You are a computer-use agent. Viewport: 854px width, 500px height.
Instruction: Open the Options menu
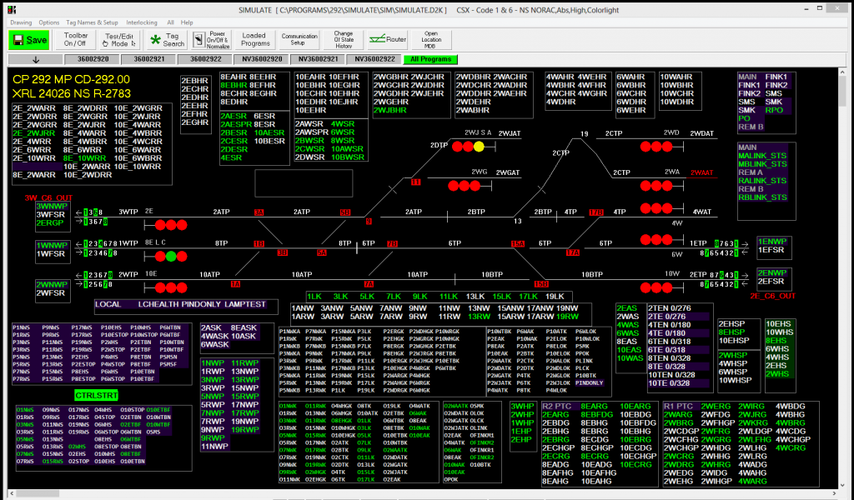(x=49, y=22)
